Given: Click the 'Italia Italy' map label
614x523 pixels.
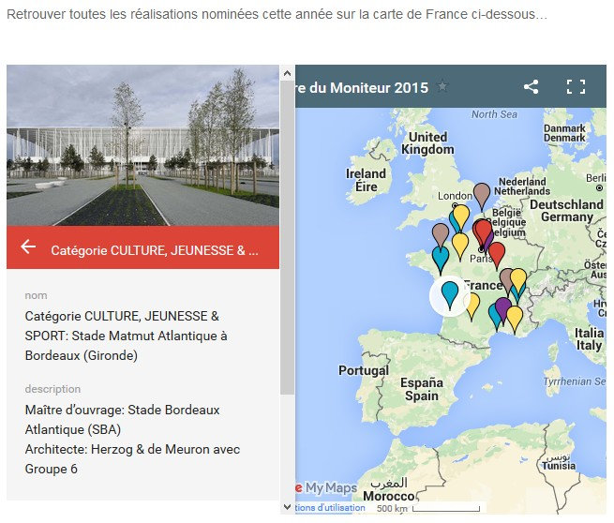Looking at the screenshot, I should tap(589, 339).
